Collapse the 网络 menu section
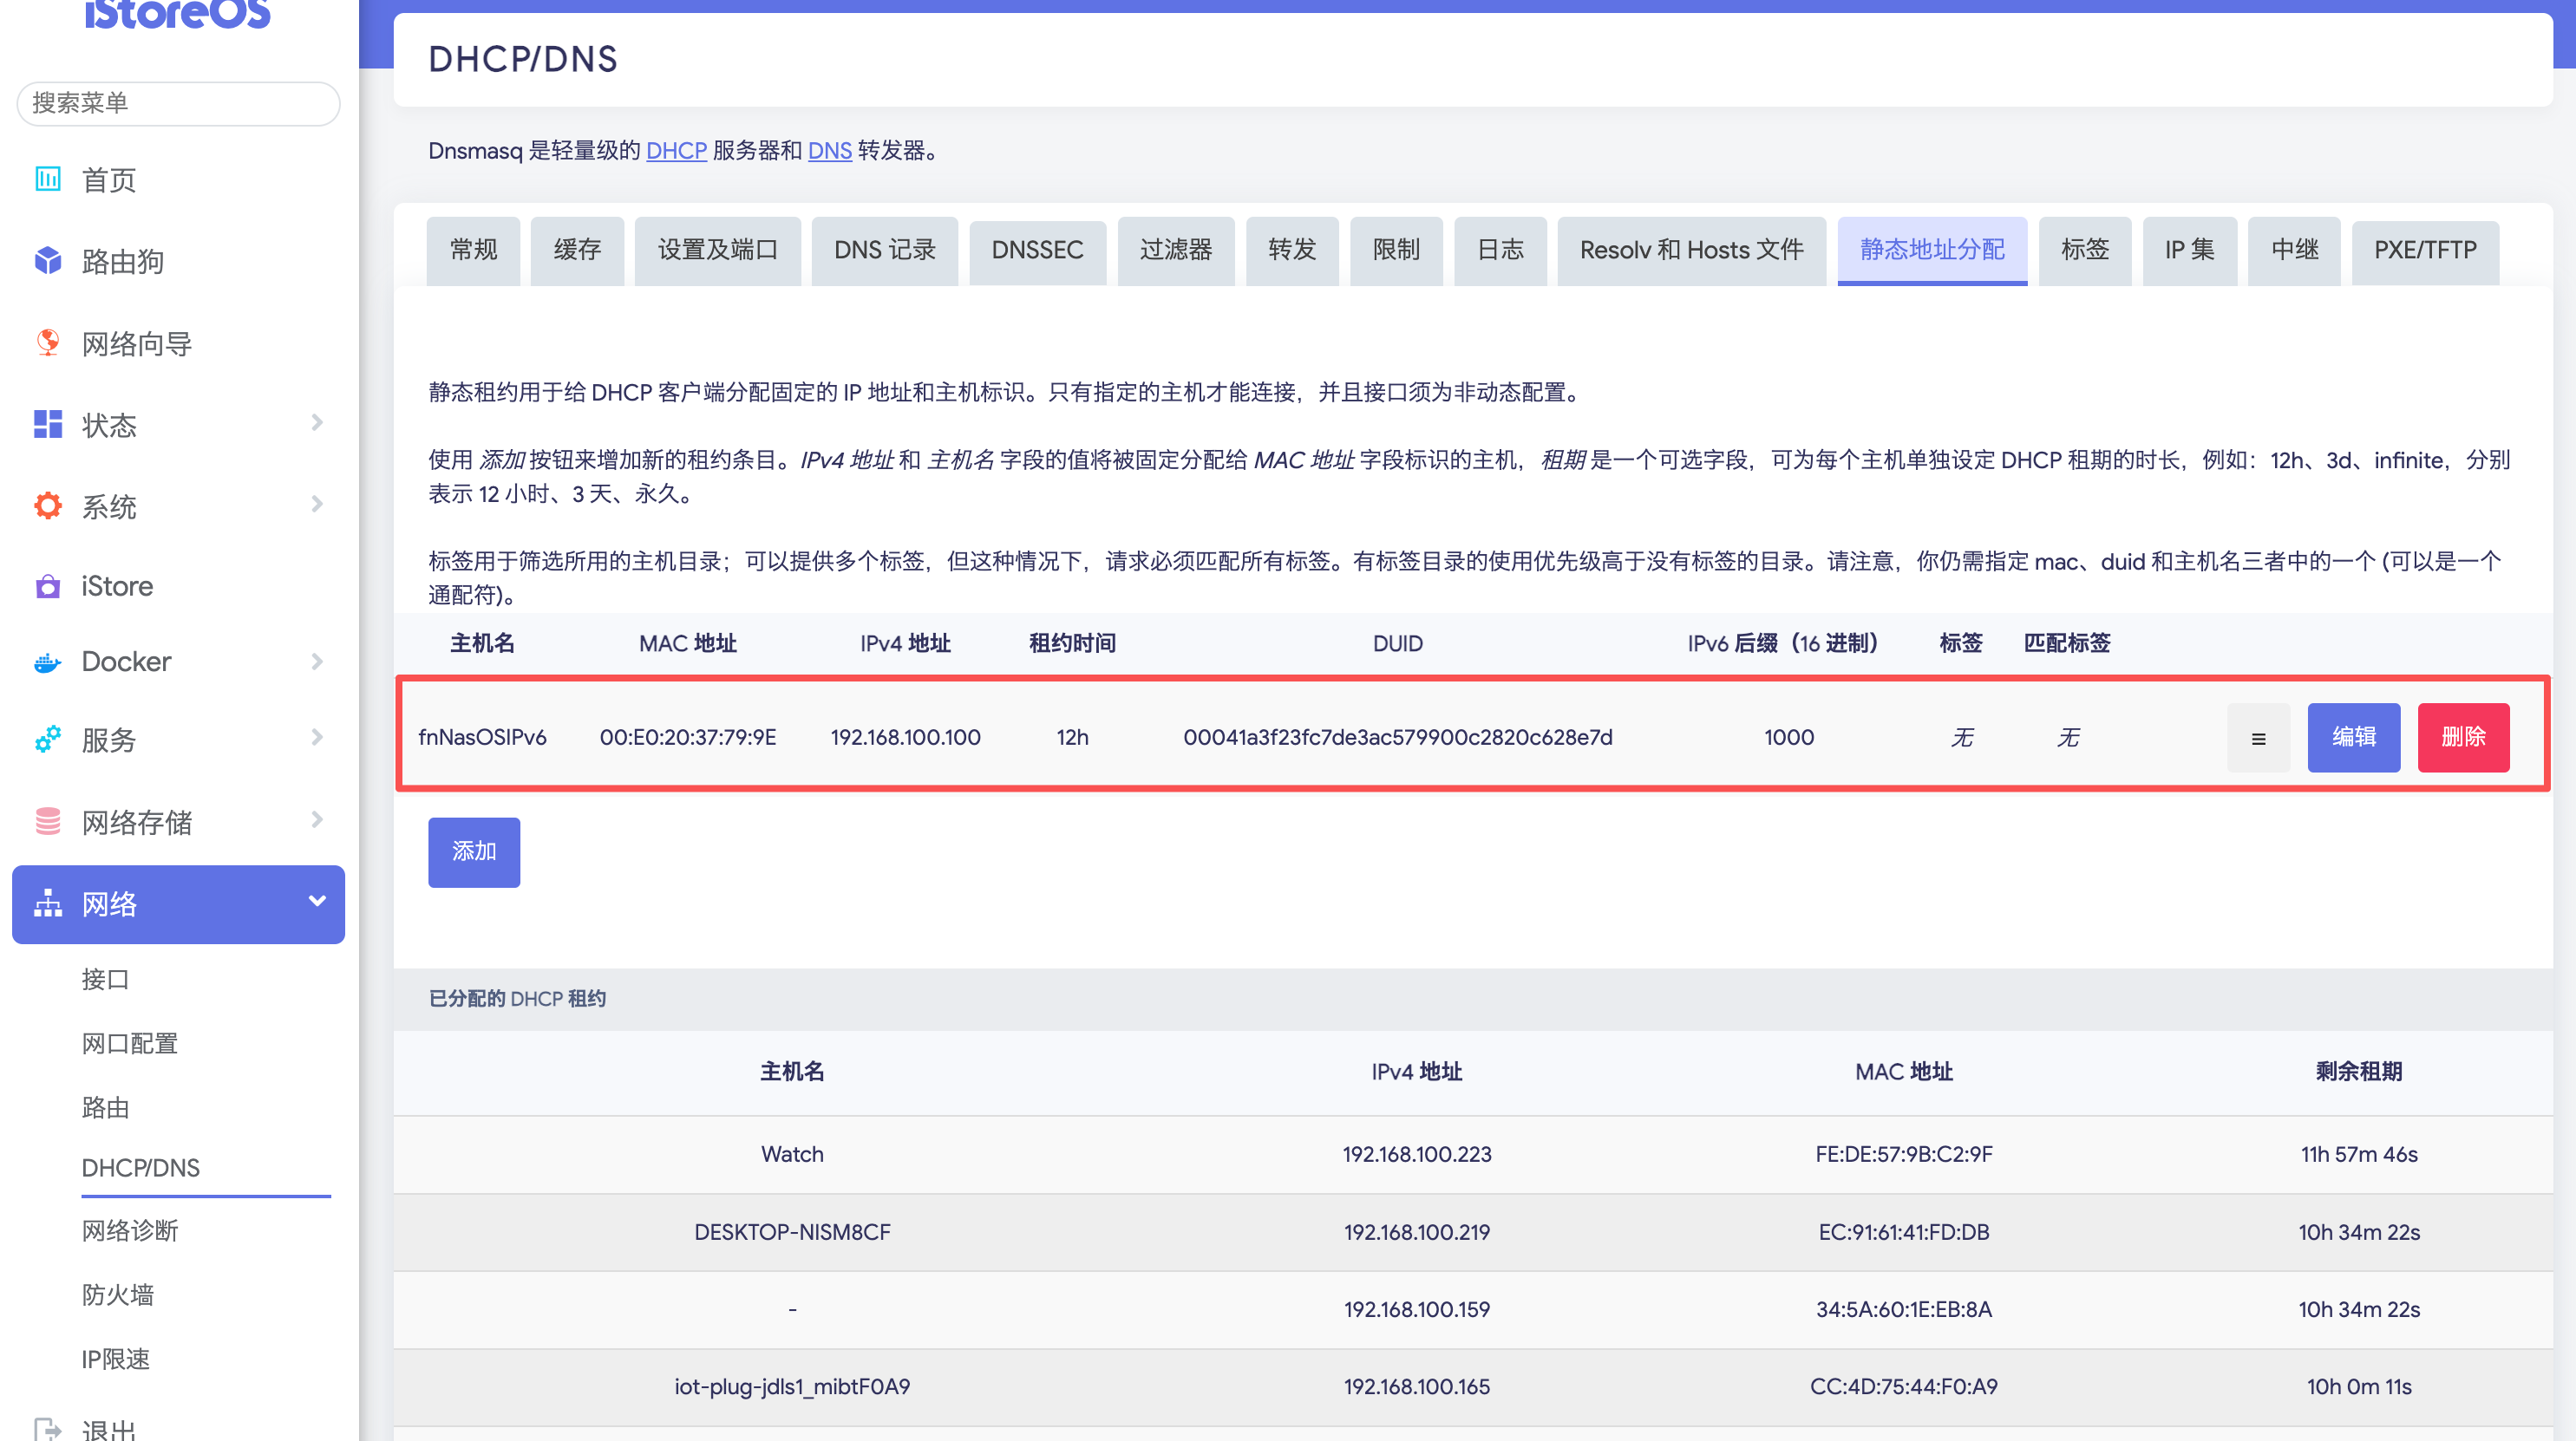This screenshot has width=2576, height=1441. (x=317, y=902)
